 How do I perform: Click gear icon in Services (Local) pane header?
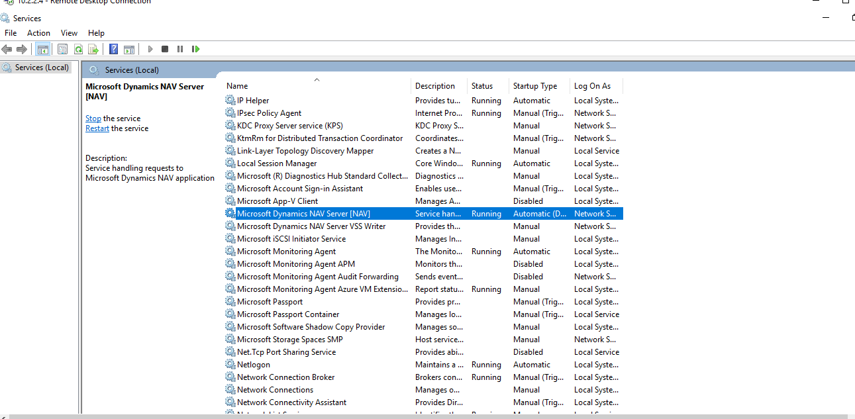click(94, 70)
